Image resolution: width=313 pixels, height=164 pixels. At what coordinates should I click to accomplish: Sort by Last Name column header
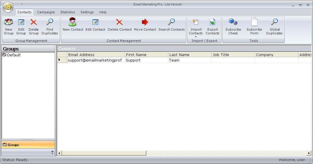[190, 55]
